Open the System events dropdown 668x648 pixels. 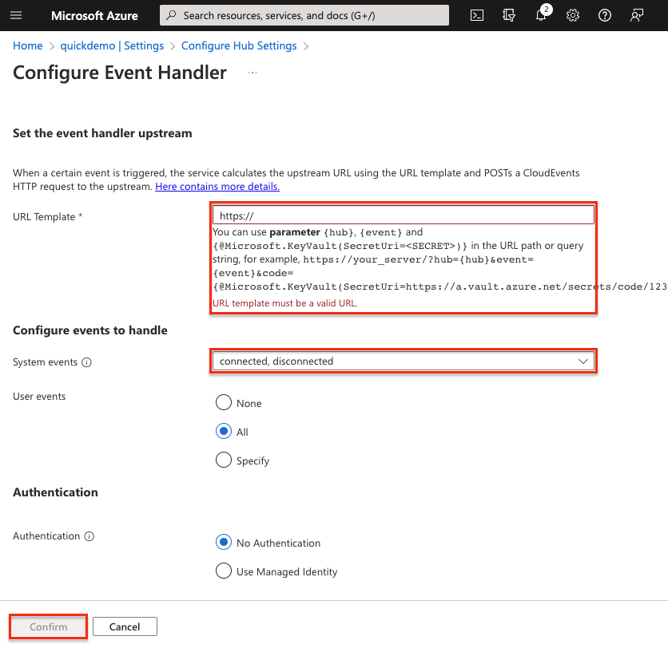point(583,361)
